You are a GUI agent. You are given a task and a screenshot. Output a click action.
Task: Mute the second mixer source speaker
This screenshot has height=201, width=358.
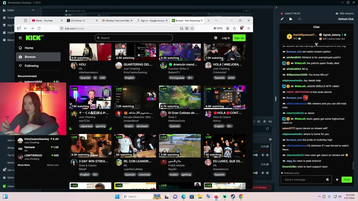point(263,173)
